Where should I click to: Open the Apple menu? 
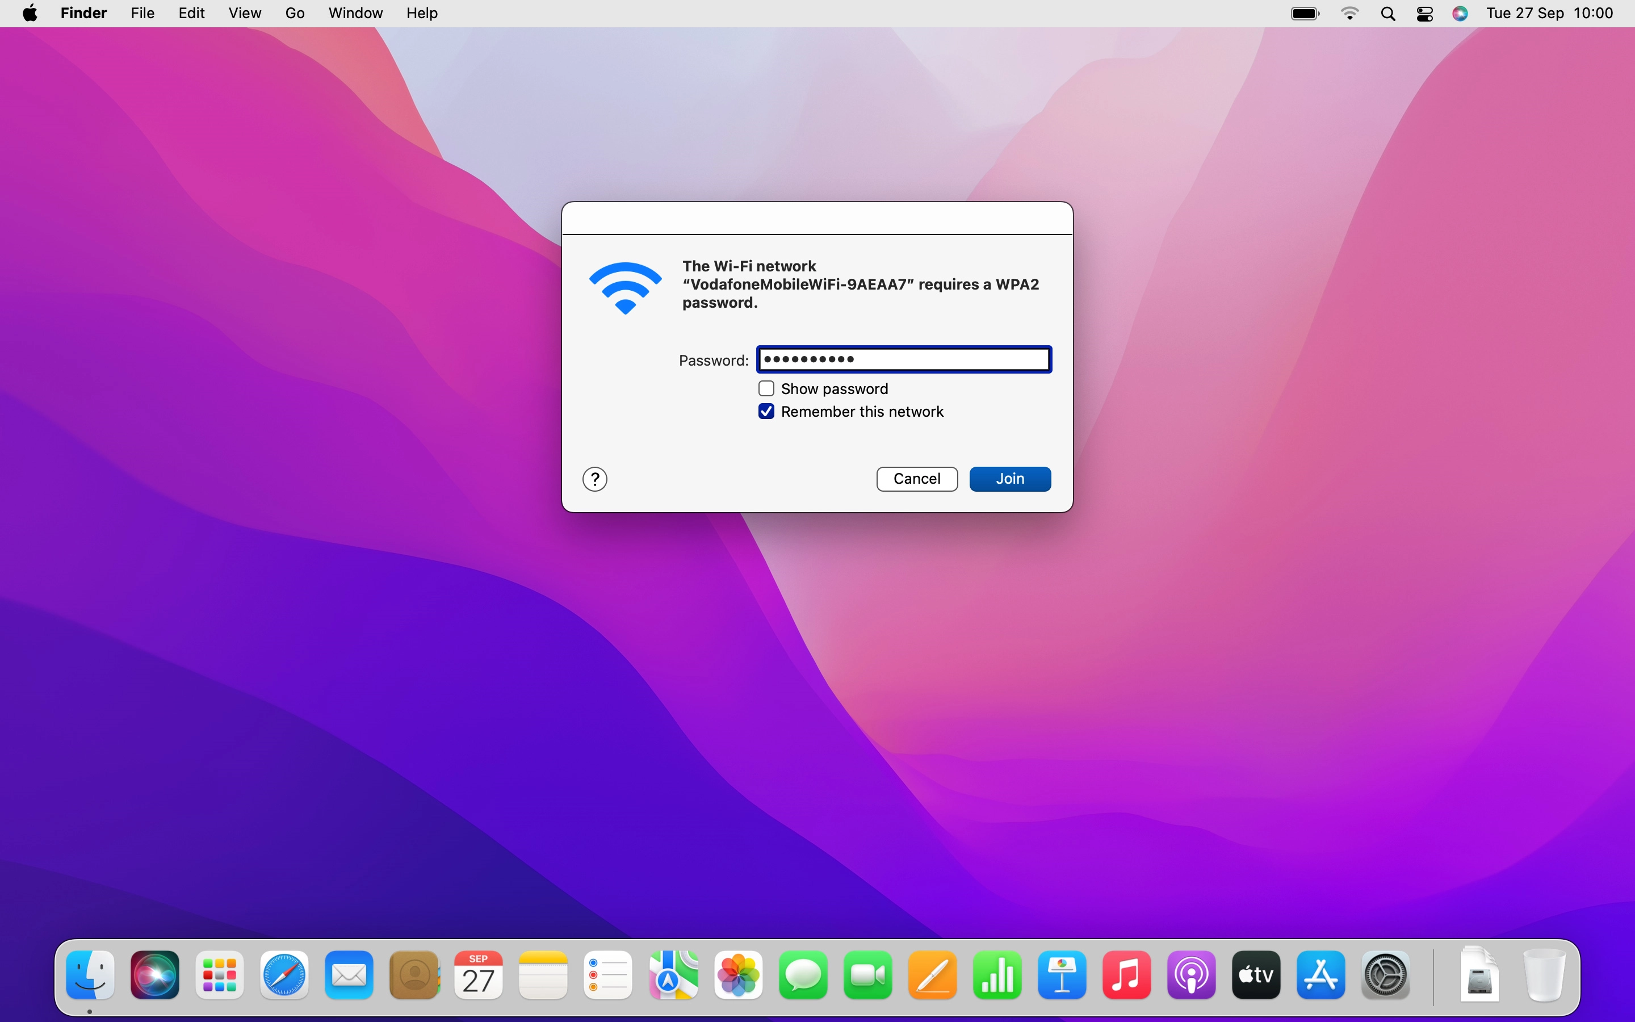point(30,14)
